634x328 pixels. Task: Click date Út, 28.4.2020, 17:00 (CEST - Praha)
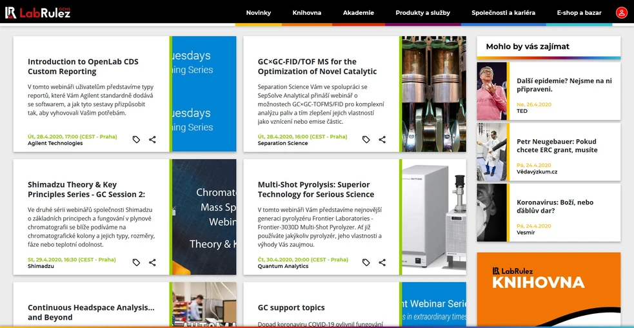pos(72,137)
